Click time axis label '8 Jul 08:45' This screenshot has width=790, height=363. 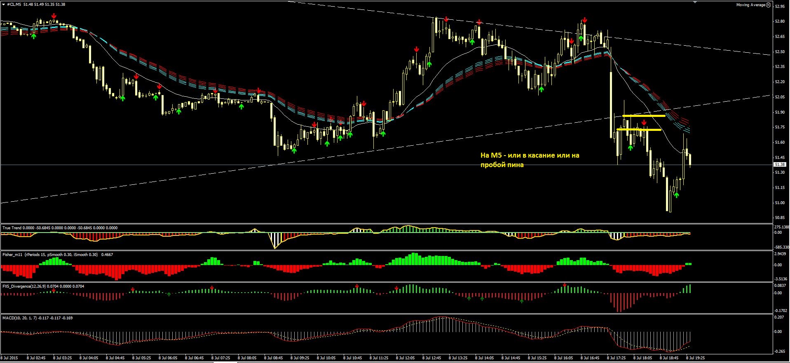coord(274,358)
